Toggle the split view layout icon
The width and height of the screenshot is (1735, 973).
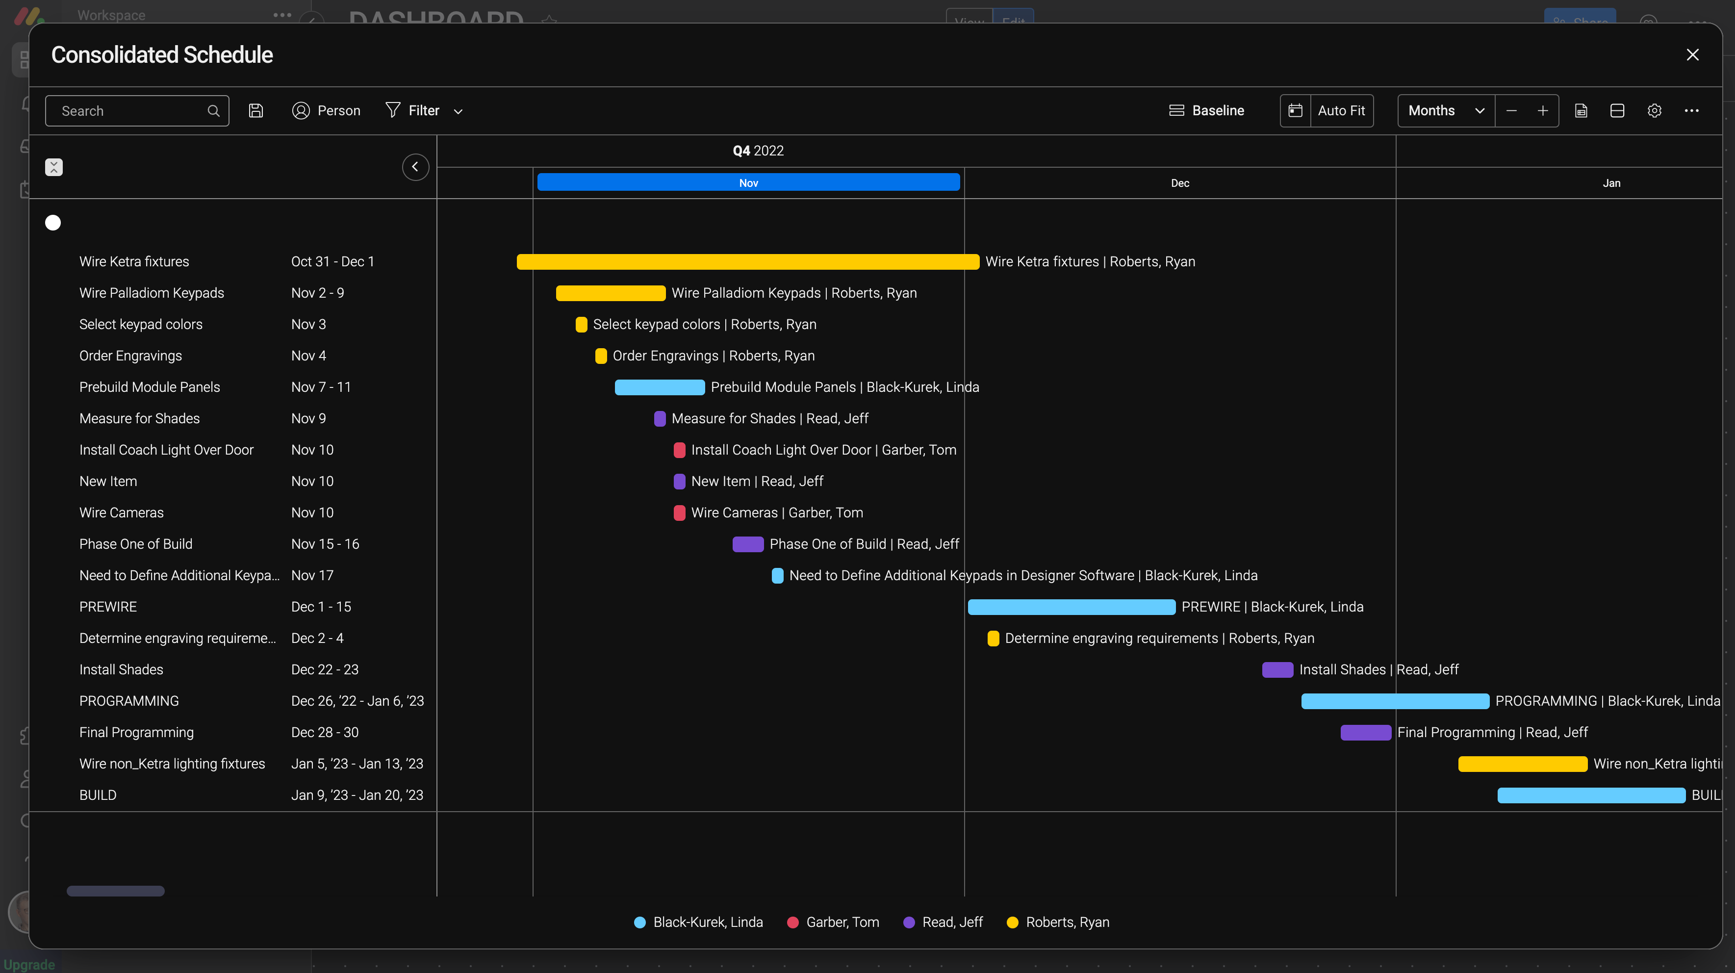click(x=1617, y=110)
